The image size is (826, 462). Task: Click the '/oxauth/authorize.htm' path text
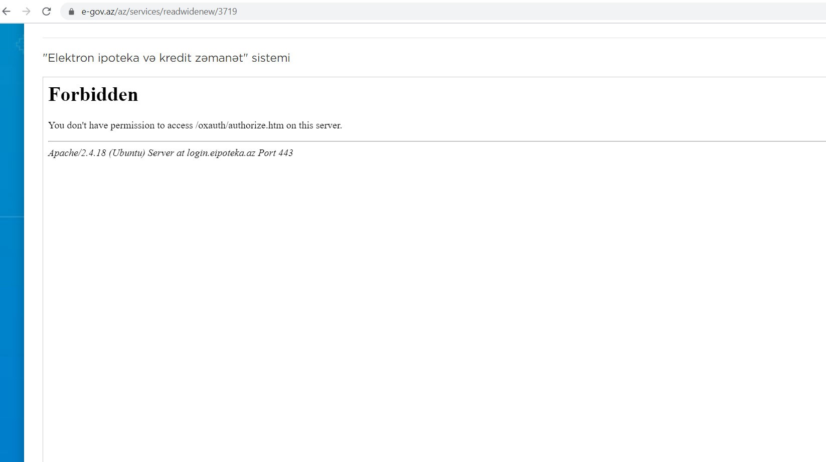tap(239, 125)
